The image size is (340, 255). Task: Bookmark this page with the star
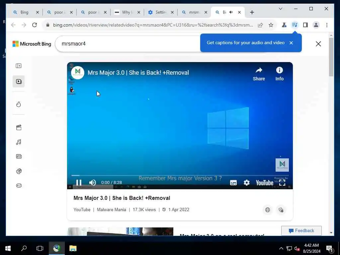click(x=271, y=25)
